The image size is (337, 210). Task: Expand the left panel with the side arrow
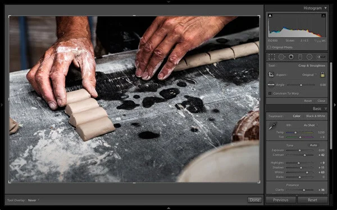click(x=2, y=105)
